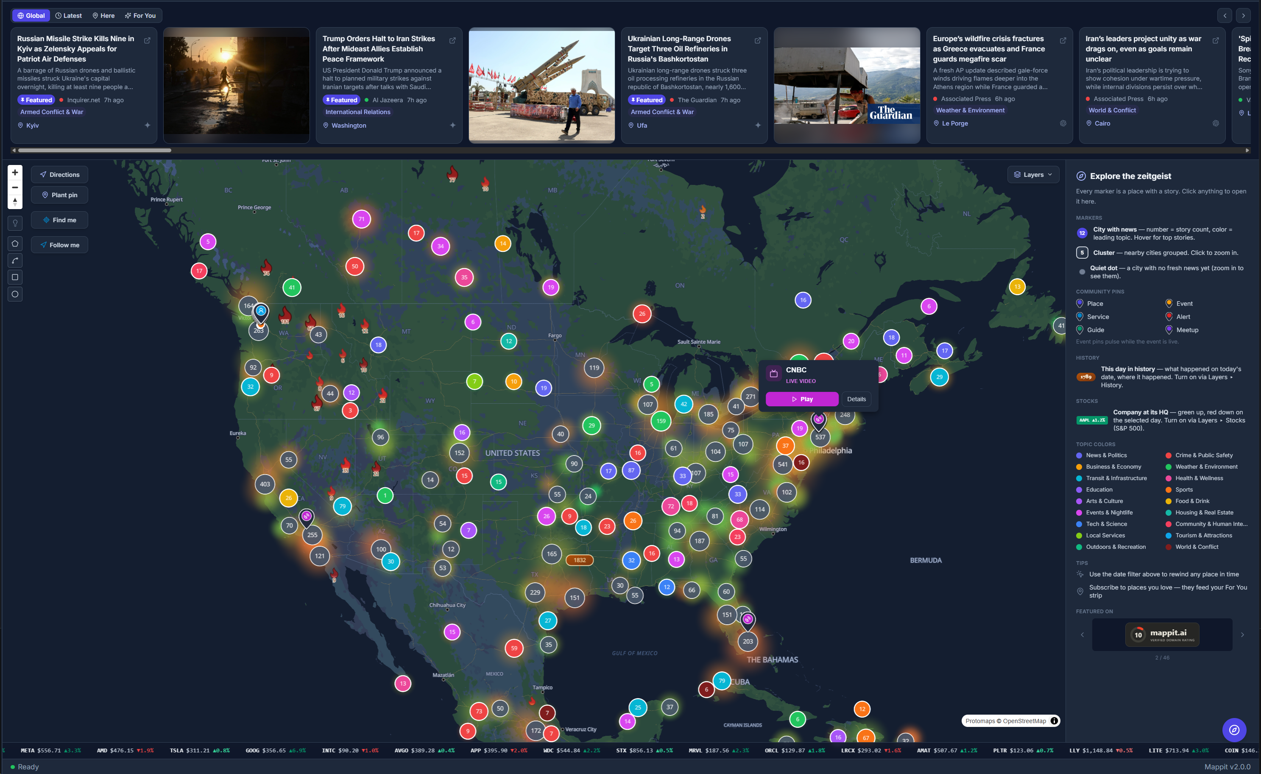Click the mappit.ai verified domain badge
The height and width of the screenshot is (774, 1261).
[1162, 635]
